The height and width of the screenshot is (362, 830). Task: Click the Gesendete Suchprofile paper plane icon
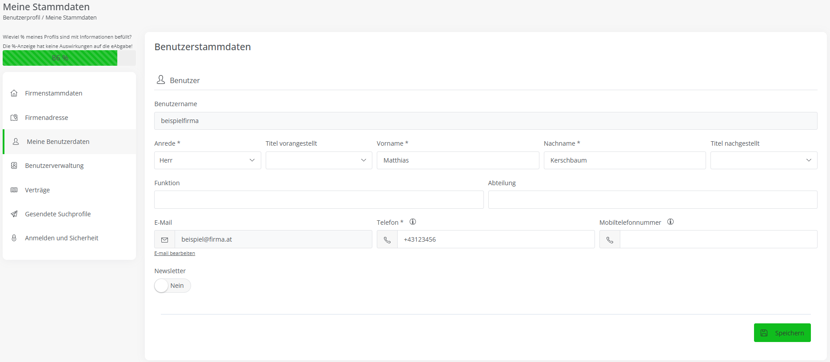click(x=14, y=214)
